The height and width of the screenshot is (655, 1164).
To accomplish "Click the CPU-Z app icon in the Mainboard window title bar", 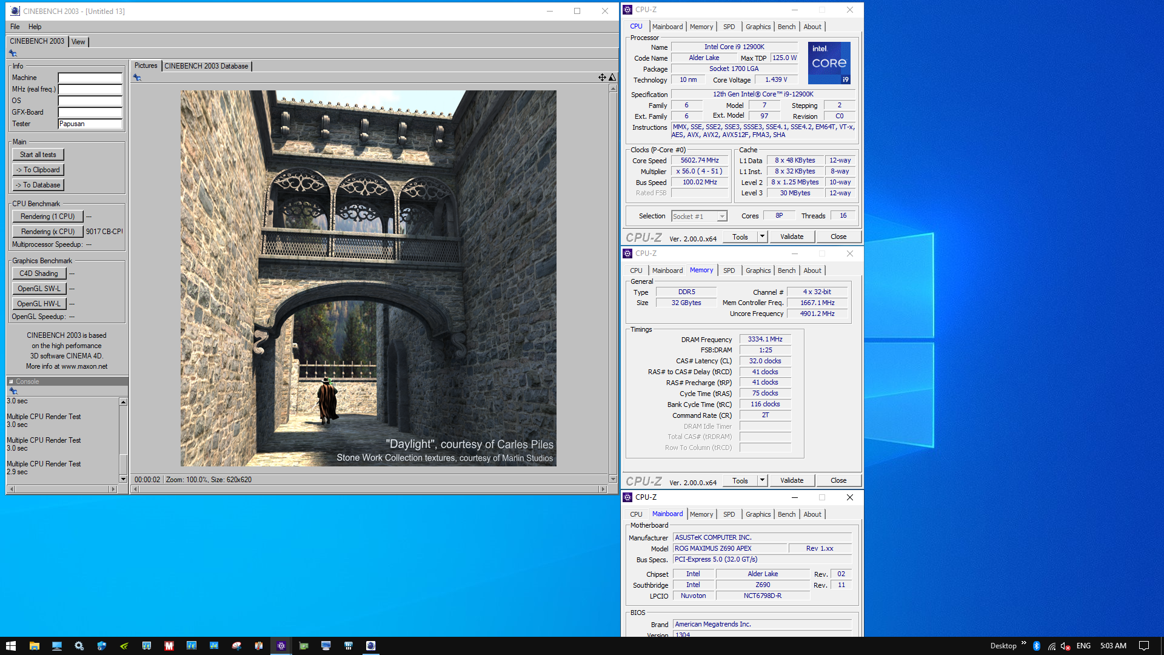I will 627,497.
